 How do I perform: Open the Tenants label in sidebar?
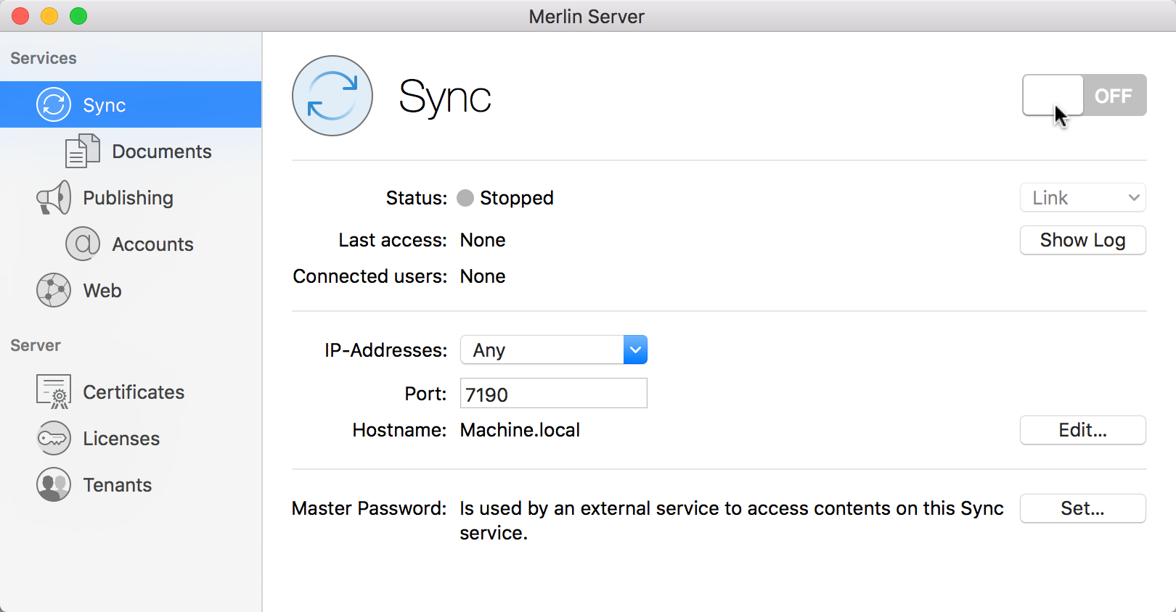tap(118, 485)
